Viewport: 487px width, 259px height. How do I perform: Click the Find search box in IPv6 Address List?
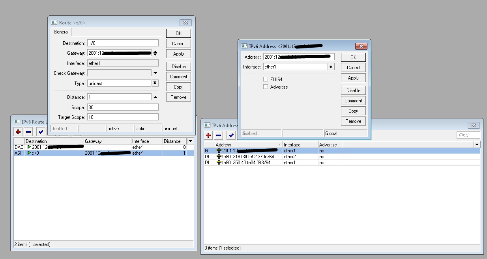[468, 135]
